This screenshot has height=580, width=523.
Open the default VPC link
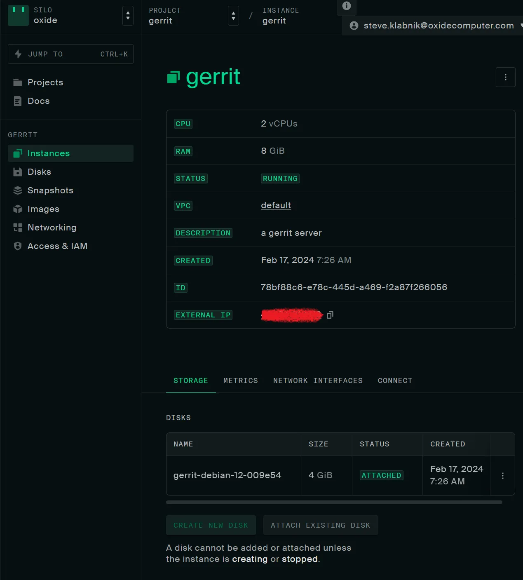coord(276,205)
